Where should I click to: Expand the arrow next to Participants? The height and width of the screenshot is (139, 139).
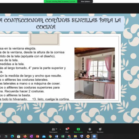pyautogui.click(x=60, y=129)
